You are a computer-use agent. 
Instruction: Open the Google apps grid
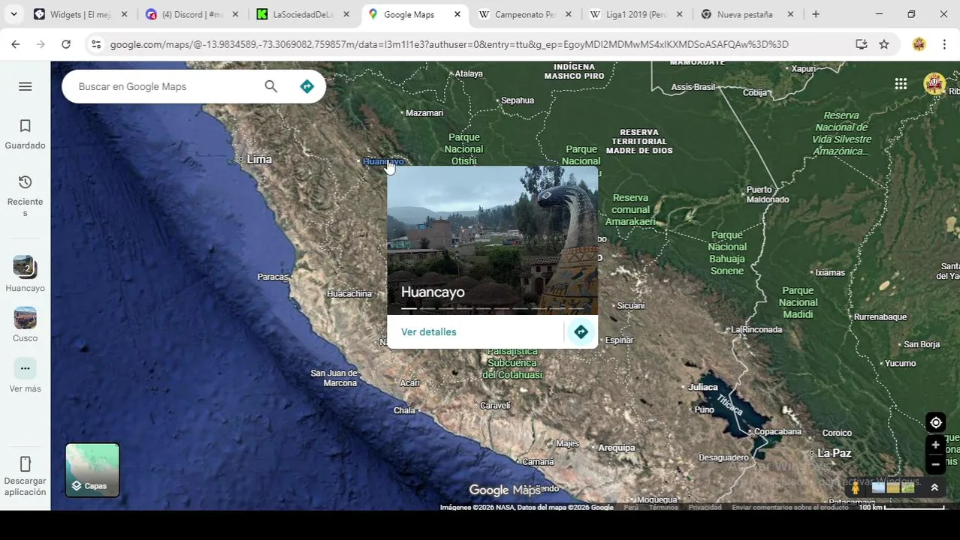point(901,84)
